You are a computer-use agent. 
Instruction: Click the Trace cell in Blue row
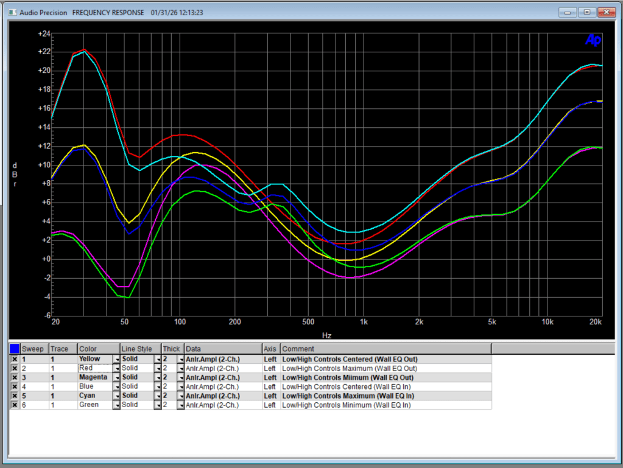coord(63,386)
